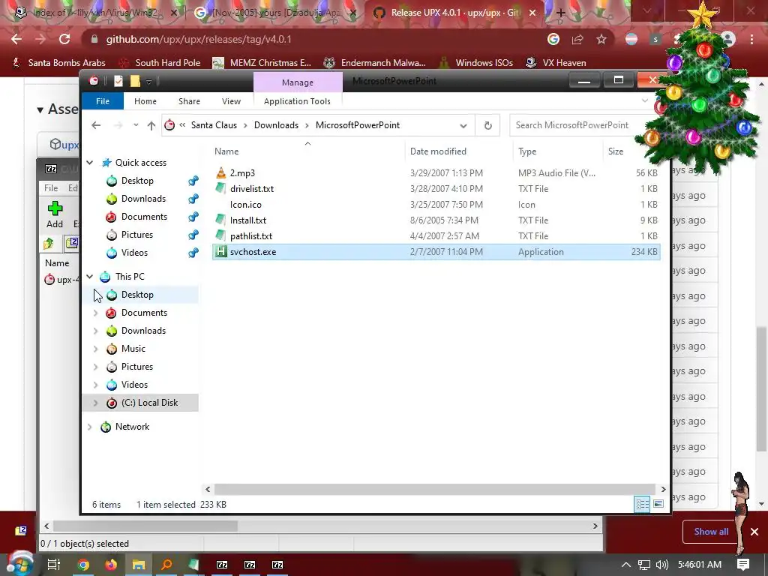The height and width of the screenshot is (576, 768).
Task: Click the Properties icon in Explorer's quick access toolbar
Action: [118, 81]
